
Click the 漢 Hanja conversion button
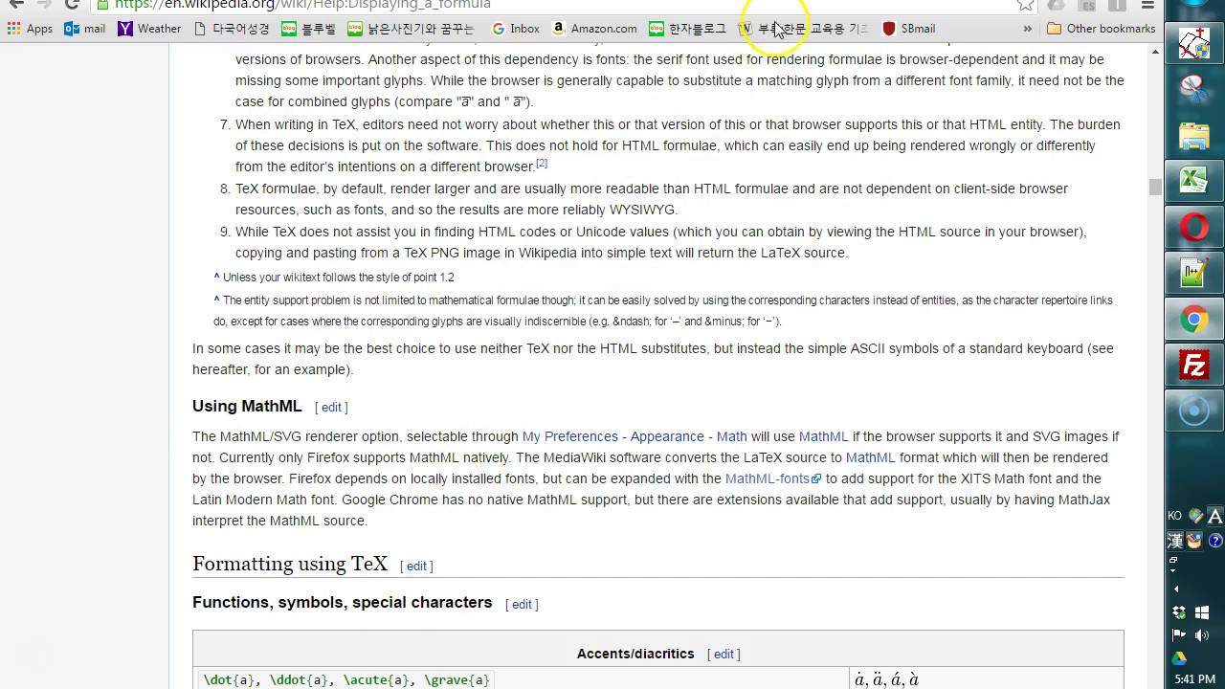point(1175,541)
